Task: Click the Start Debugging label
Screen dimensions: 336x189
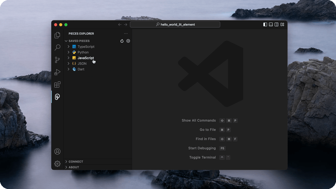Action: (202, 148)
